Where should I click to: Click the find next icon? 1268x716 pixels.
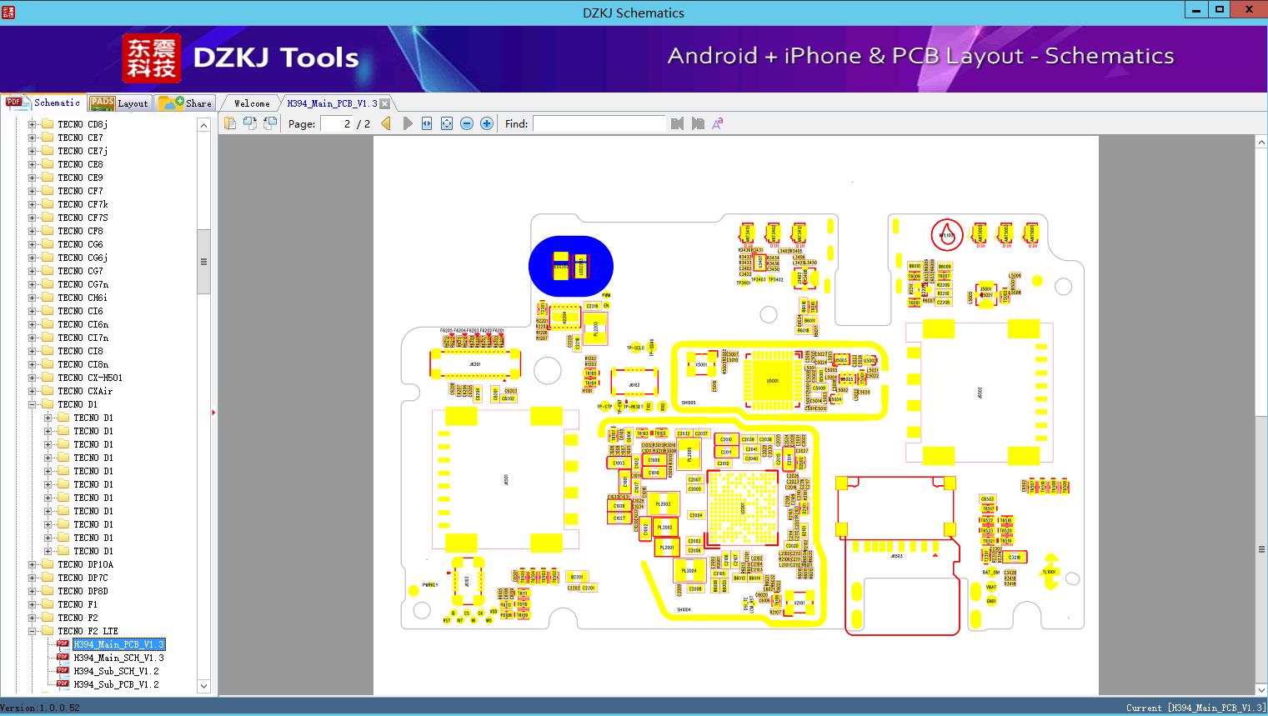point(698,123)
